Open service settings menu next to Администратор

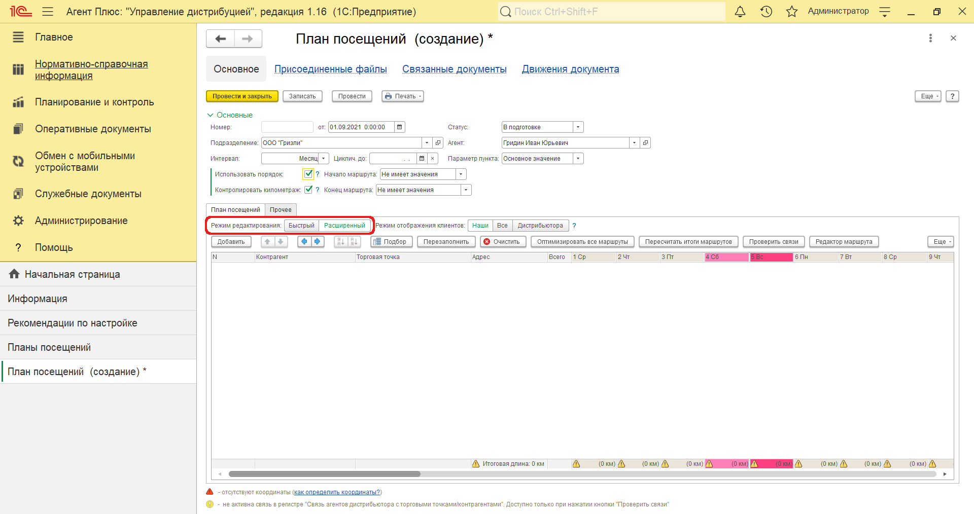tap(885, 11)
